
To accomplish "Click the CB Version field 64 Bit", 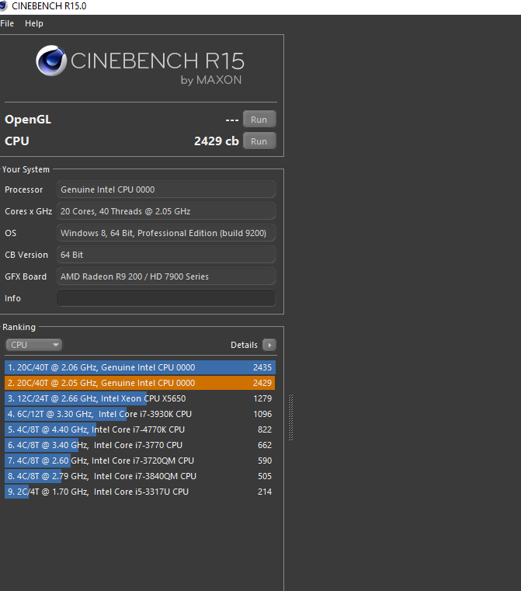I will coord(165,255).
